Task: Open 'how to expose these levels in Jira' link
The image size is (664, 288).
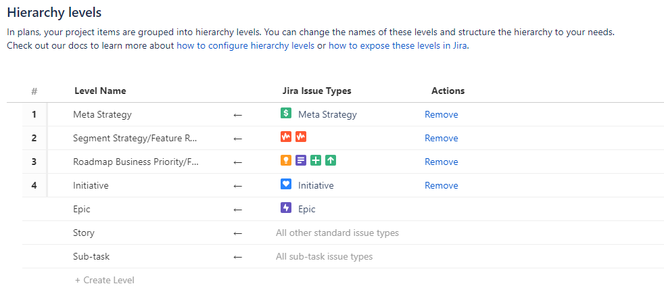Action: tap(398, 46)
